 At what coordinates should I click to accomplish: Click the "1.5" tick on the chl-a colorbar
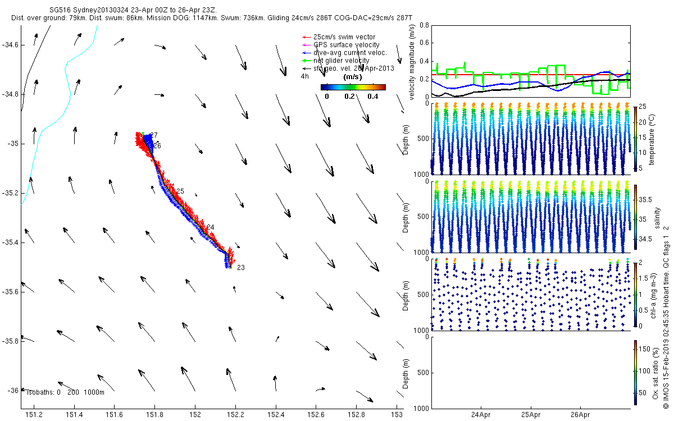pyautogui.click(x=644, y=278)
